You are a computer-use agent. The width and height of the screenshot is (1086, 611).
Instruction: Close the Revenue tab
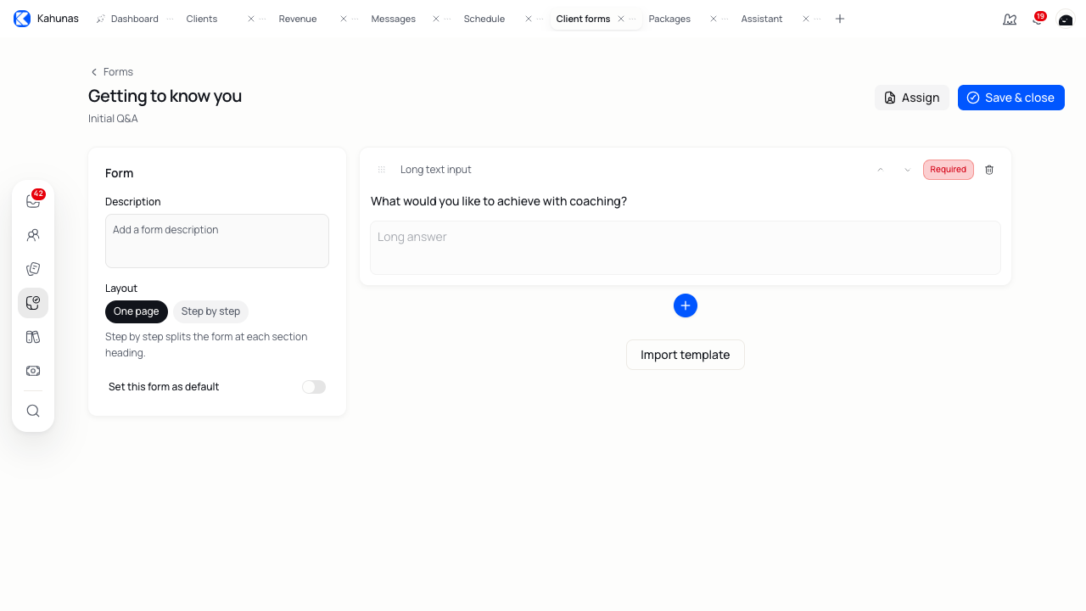(344, 19)
